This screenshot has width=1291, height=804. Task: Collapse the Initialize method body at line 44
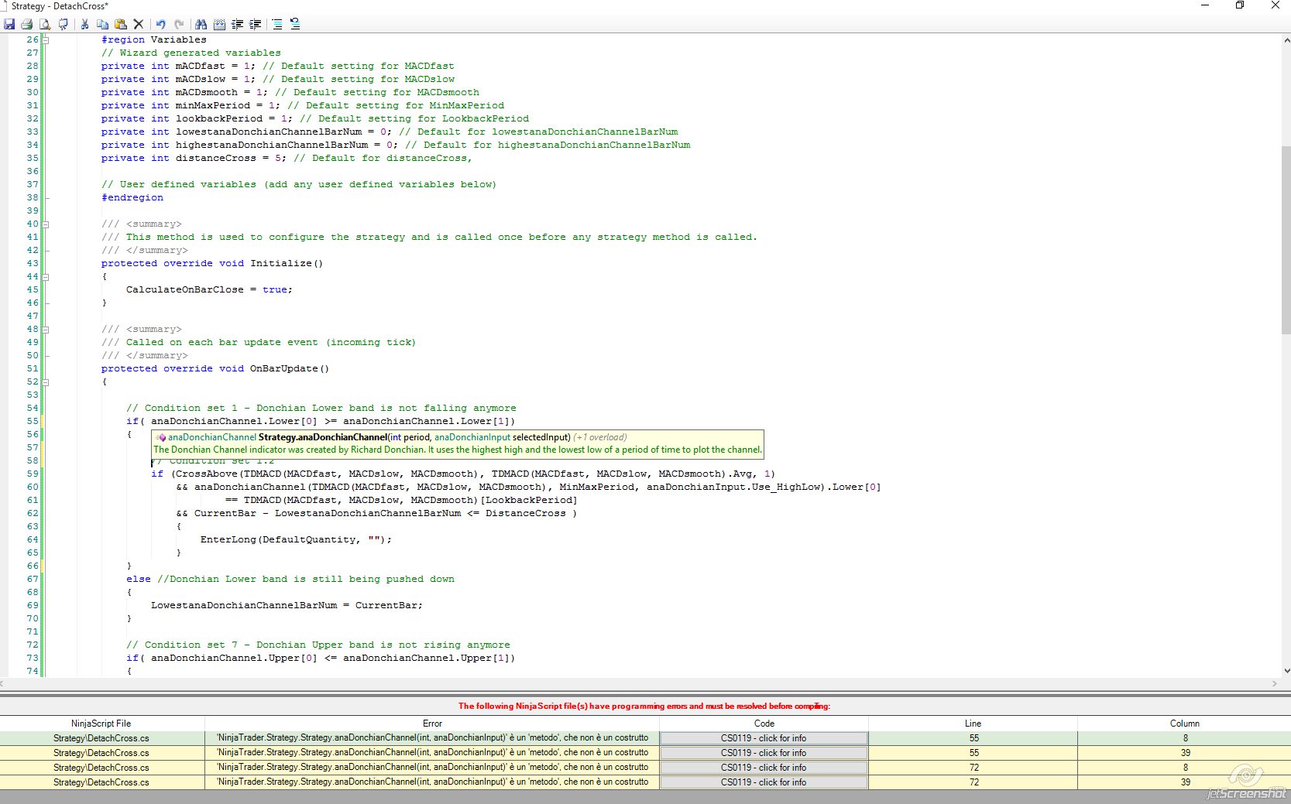coord(46,276)
